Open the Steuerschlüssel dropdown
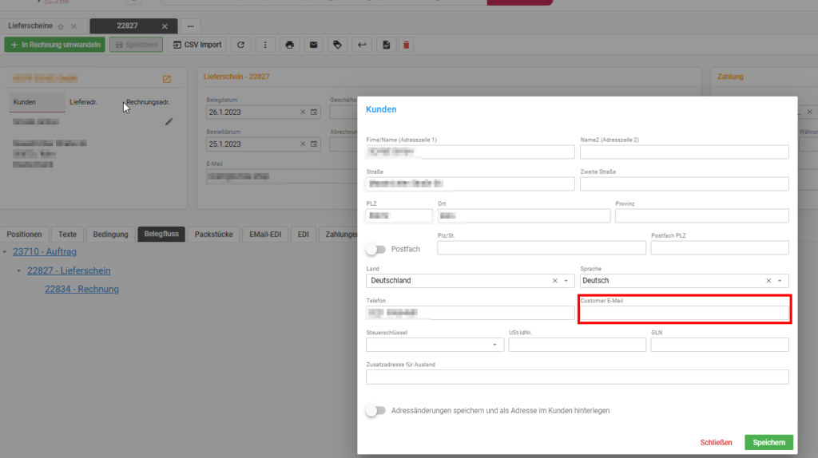 coord(494,345)
